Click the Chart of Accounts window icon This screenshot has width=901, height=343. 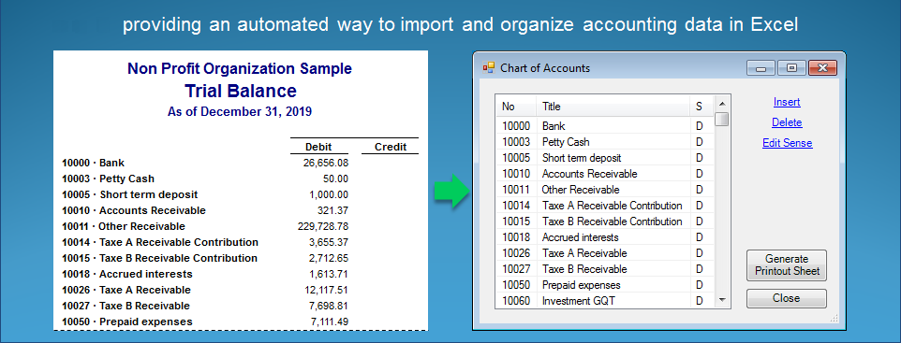tap(488, 67)
